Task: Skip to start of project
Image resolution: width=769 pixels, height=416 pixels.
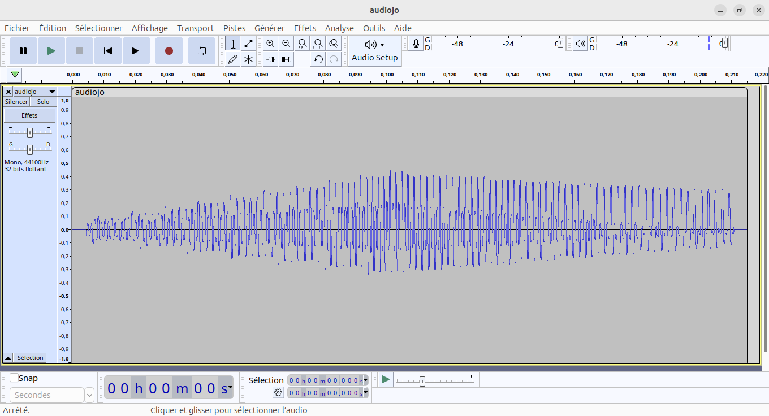Action: tap(107, 51)
